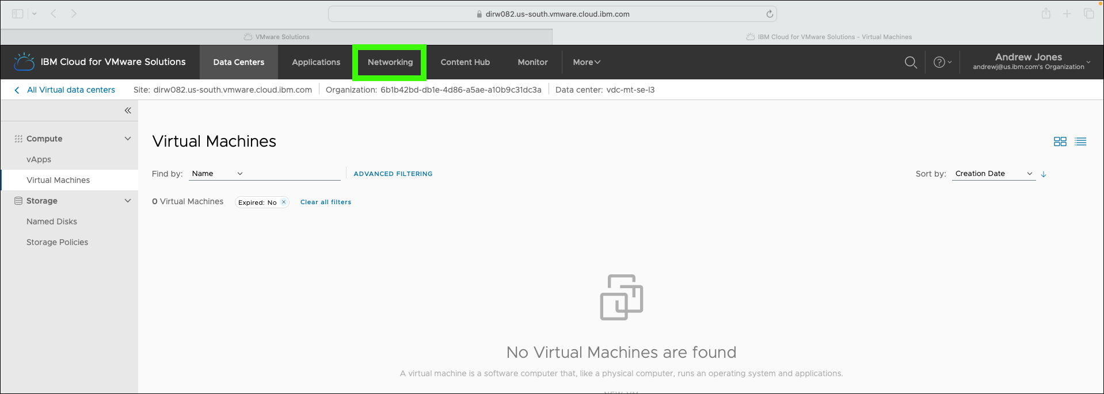Click the No Virtual Machines are found message

[621, 352]
